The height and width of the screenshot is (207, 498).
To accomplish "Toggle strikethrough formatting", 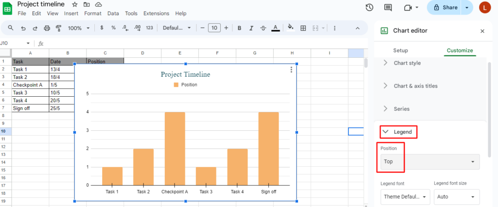I will 263,28.
